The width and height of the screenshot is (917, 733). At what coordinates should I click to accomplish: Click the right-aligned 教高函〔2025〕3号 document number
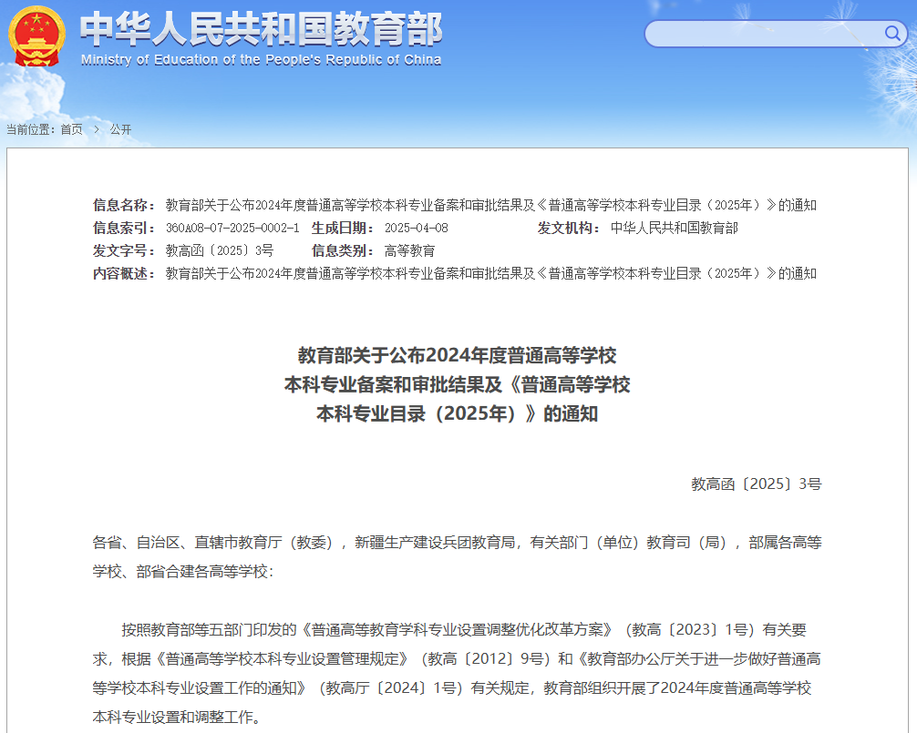(756, 484)
